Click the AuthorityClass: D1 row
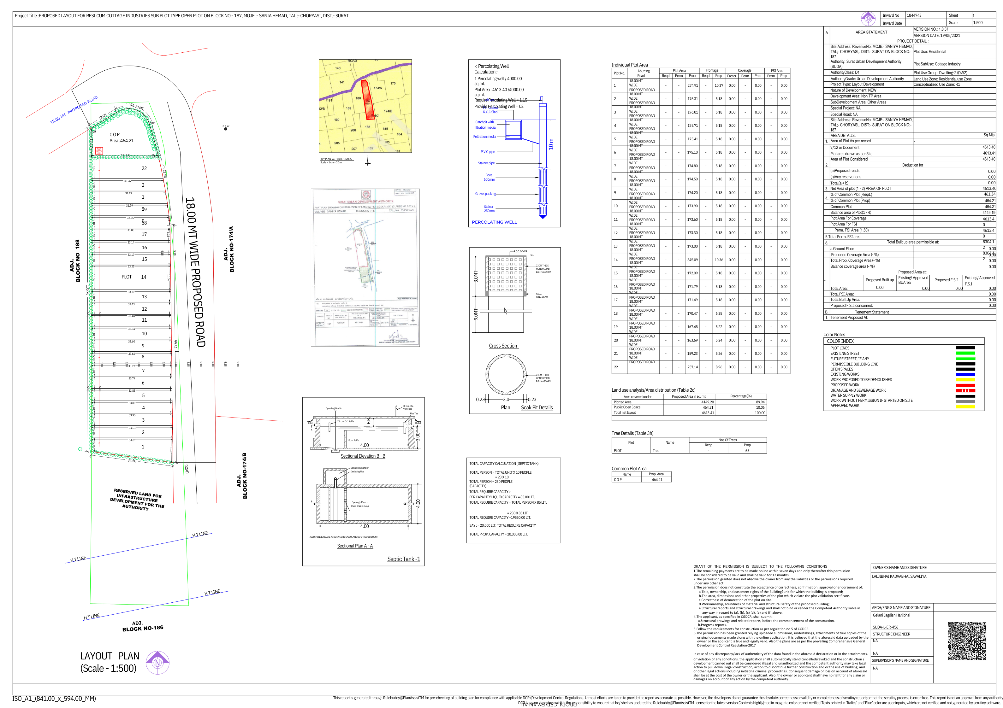Image resolution: width=1003 pixels, height=708 pixels. click(x=871, y=73)
